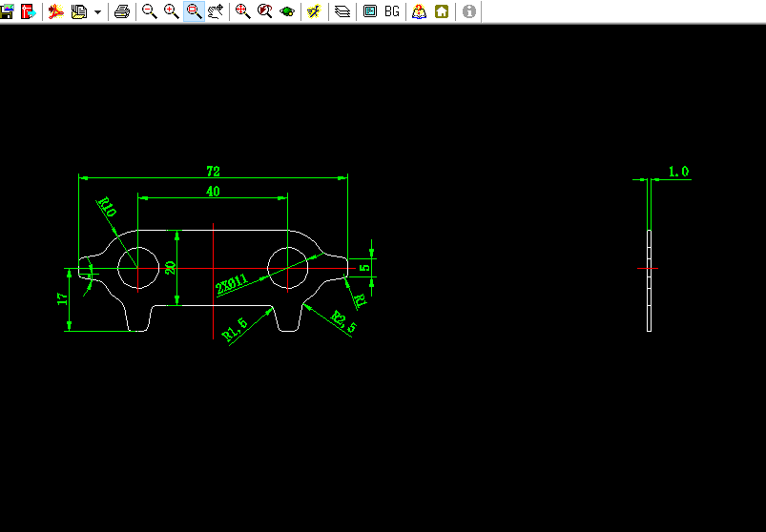This screenshot has height=532, width=766.
Task: Click the left circular hole outline
Action: pyautogui.click(x=138, y=268)
